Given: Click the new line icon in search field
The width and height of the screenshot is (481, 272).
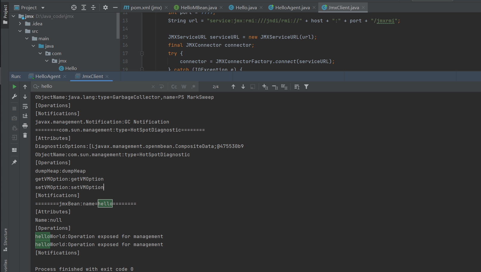Looking at the screenshot, I should click(162, 87).
